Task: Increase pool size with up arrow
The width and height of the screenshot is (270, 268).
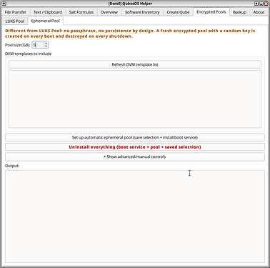Action: point(46,44)
